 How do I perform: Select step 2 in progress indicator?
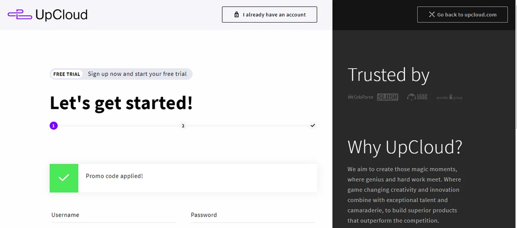(x=183, y=126)
